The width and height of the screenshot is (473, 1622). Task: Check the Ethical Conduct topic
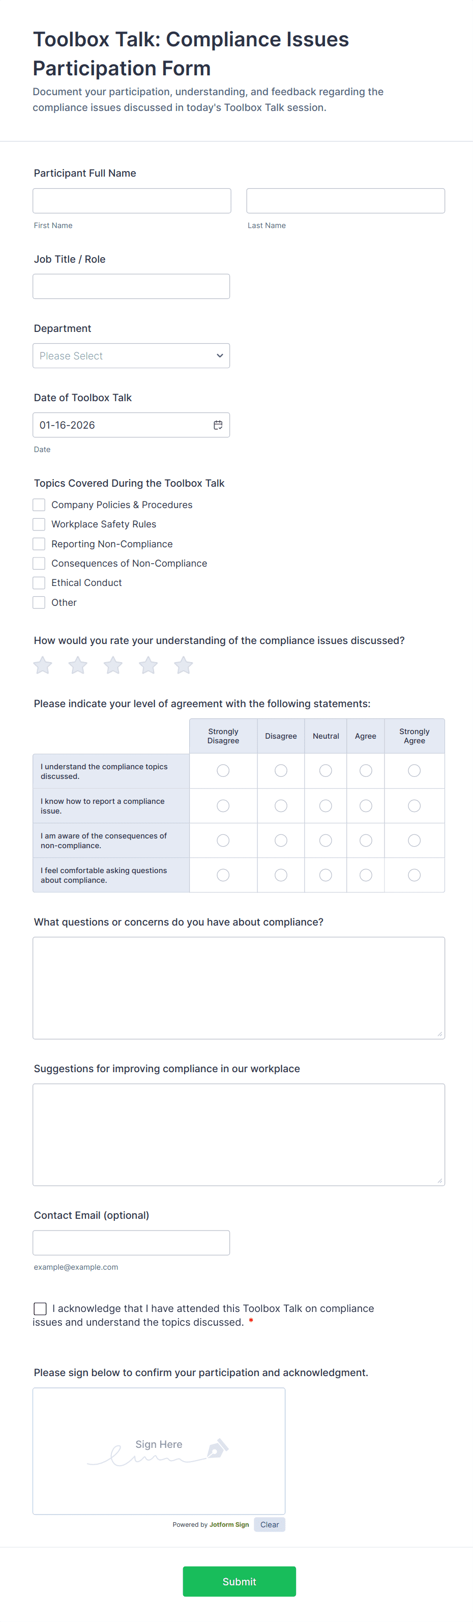[38, 582]
